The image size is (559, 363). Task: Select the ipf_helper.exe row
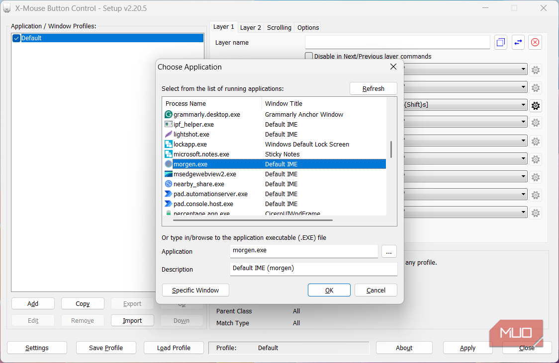[x=275, y=124]
